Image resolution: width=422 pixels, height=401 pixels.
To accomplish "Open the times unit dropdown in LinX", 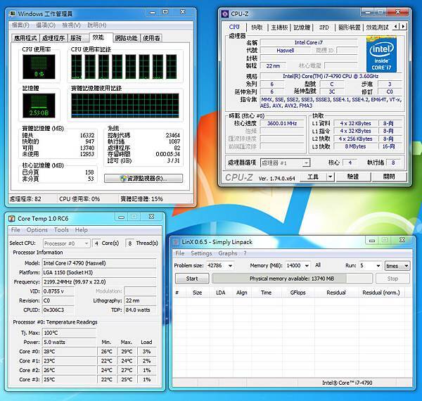I will [x=397, y=266].
